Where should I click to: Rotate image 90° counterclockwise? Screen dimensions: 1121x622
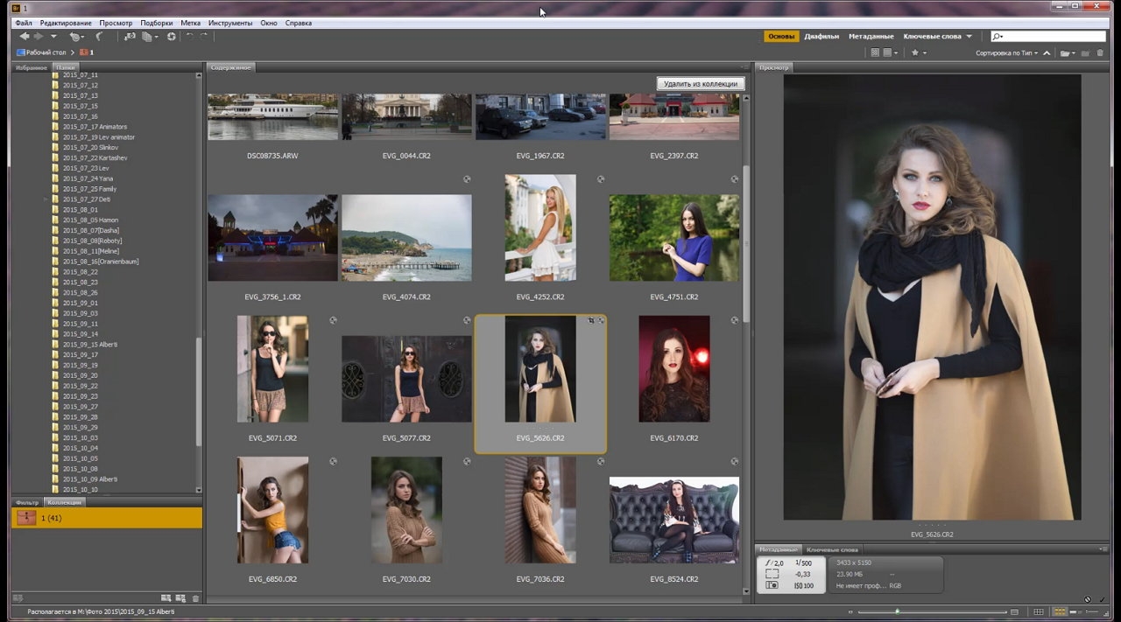coord(189,37)
